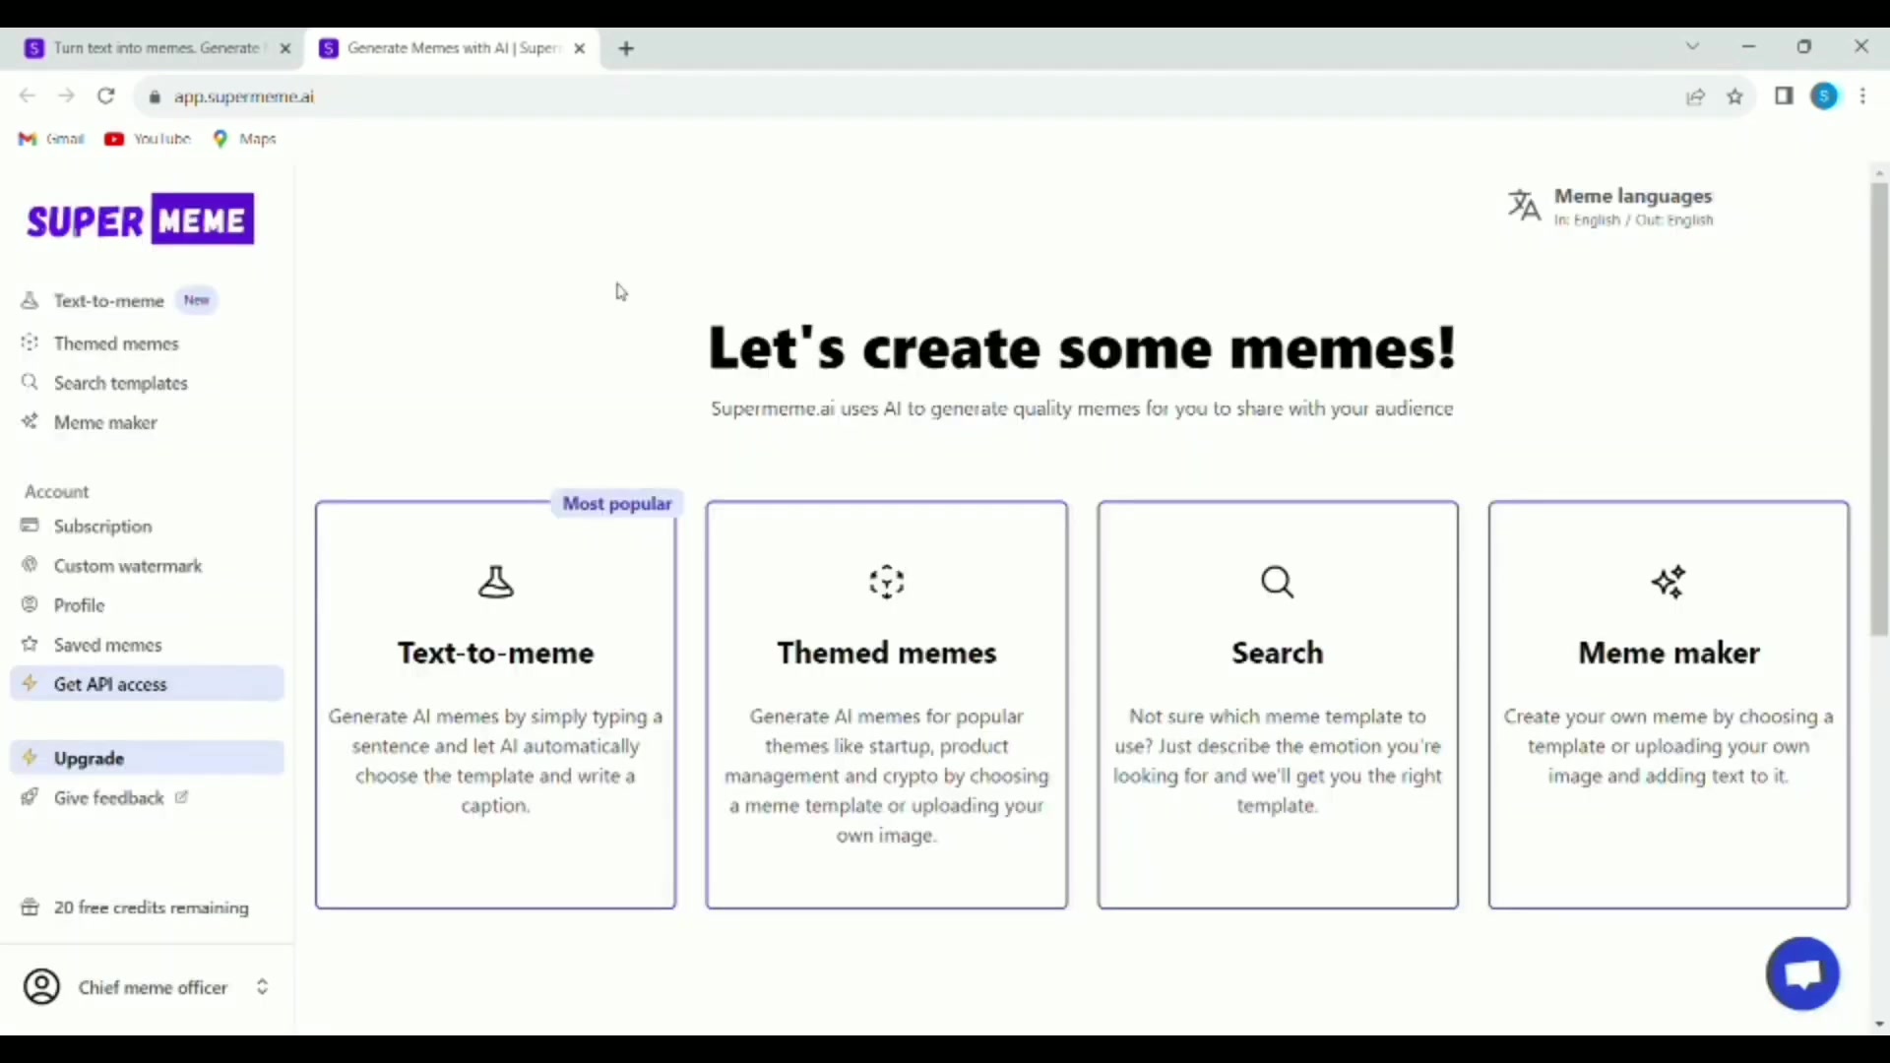This screenshot has height=1063, width=1890.
Task: Select Meme maker in sidebar
Action: tap(105, 421)
